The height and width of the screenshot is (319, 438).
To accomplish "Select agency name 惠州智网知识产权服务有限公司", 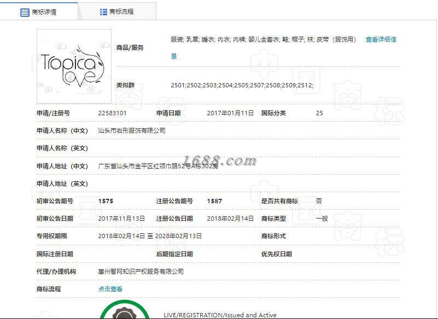I will [x=141, y=271].
